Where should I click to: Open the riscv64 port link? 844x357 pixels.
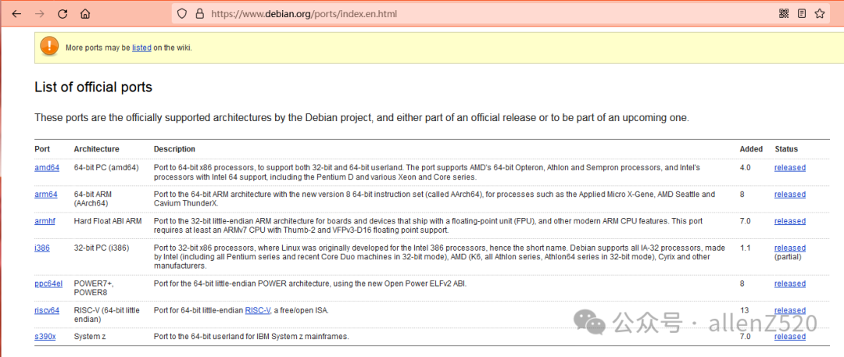tap(47, 310)
